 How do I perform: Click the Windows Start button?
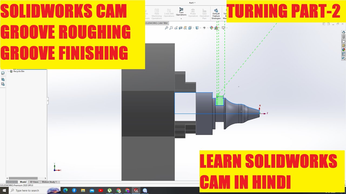(4, 190)
